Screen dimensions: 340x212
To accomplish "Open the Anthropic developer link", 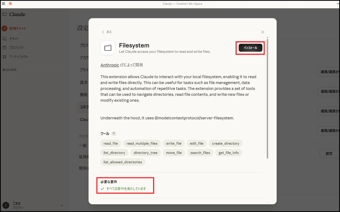I will [x=110, y=65].
